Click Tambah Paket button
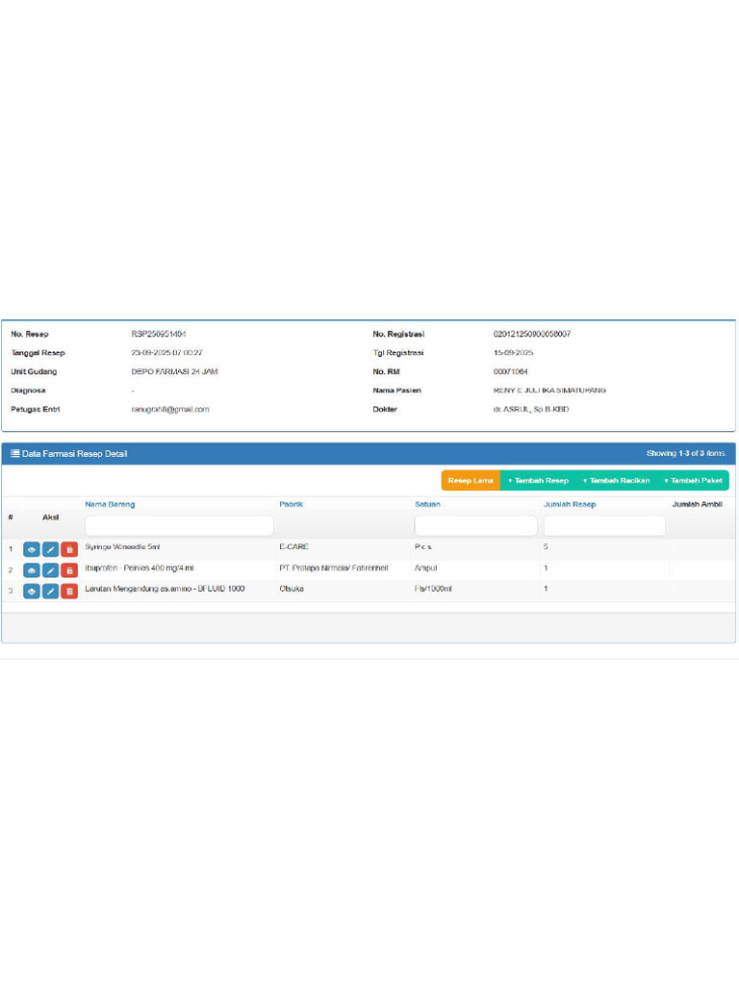 [693, 481]
